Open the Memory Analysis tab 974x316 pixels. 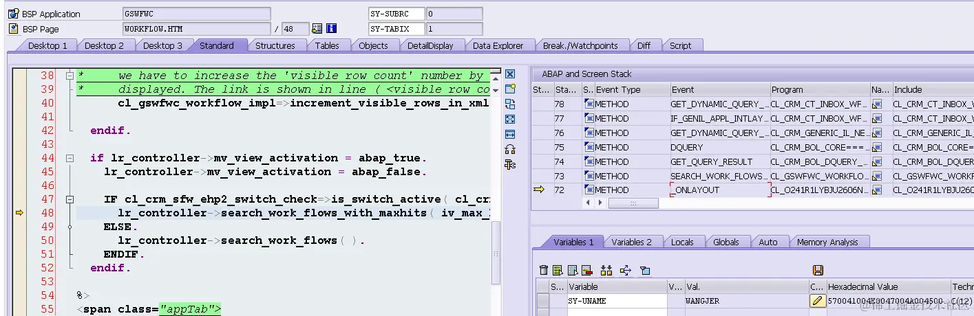tap(827, 242)
